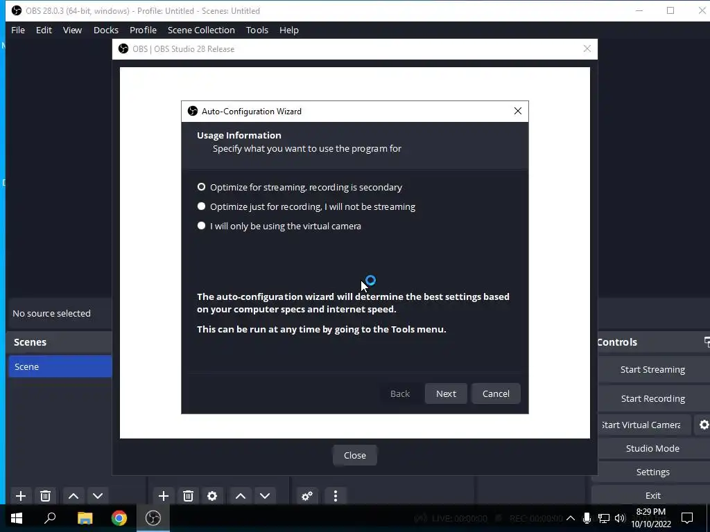Open volume tray icon
Screen dimensions: 710x532
(x=620, y=518)
